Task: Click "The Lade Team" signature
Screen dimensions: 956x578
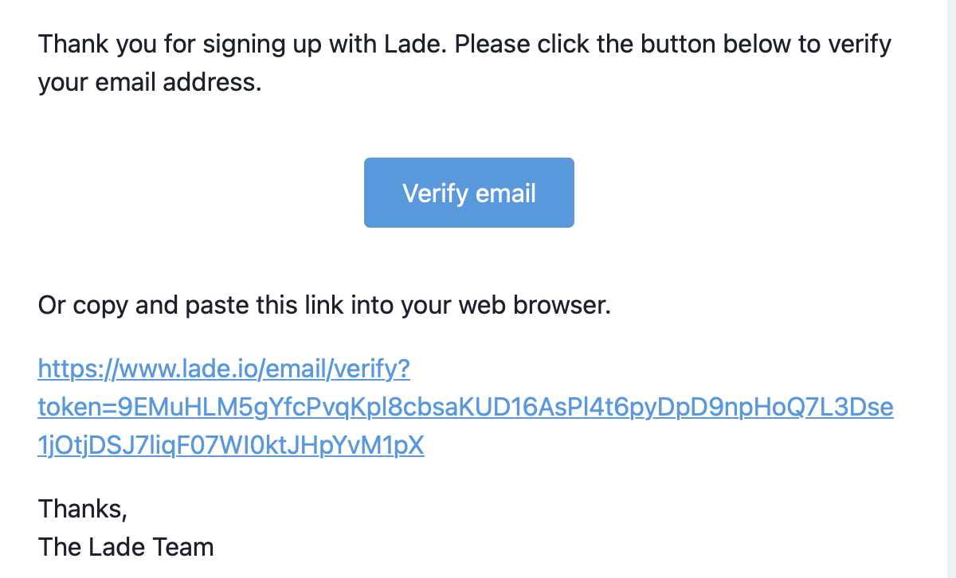Action: pyautogui.click(x=126, y=547)
